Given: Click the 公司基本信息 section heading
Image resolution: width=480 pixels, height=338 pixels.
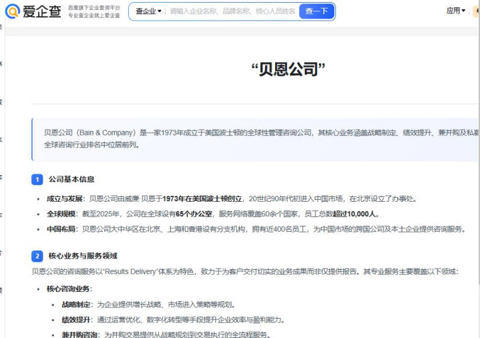Looking at the screenshot, I should (71, 179).
